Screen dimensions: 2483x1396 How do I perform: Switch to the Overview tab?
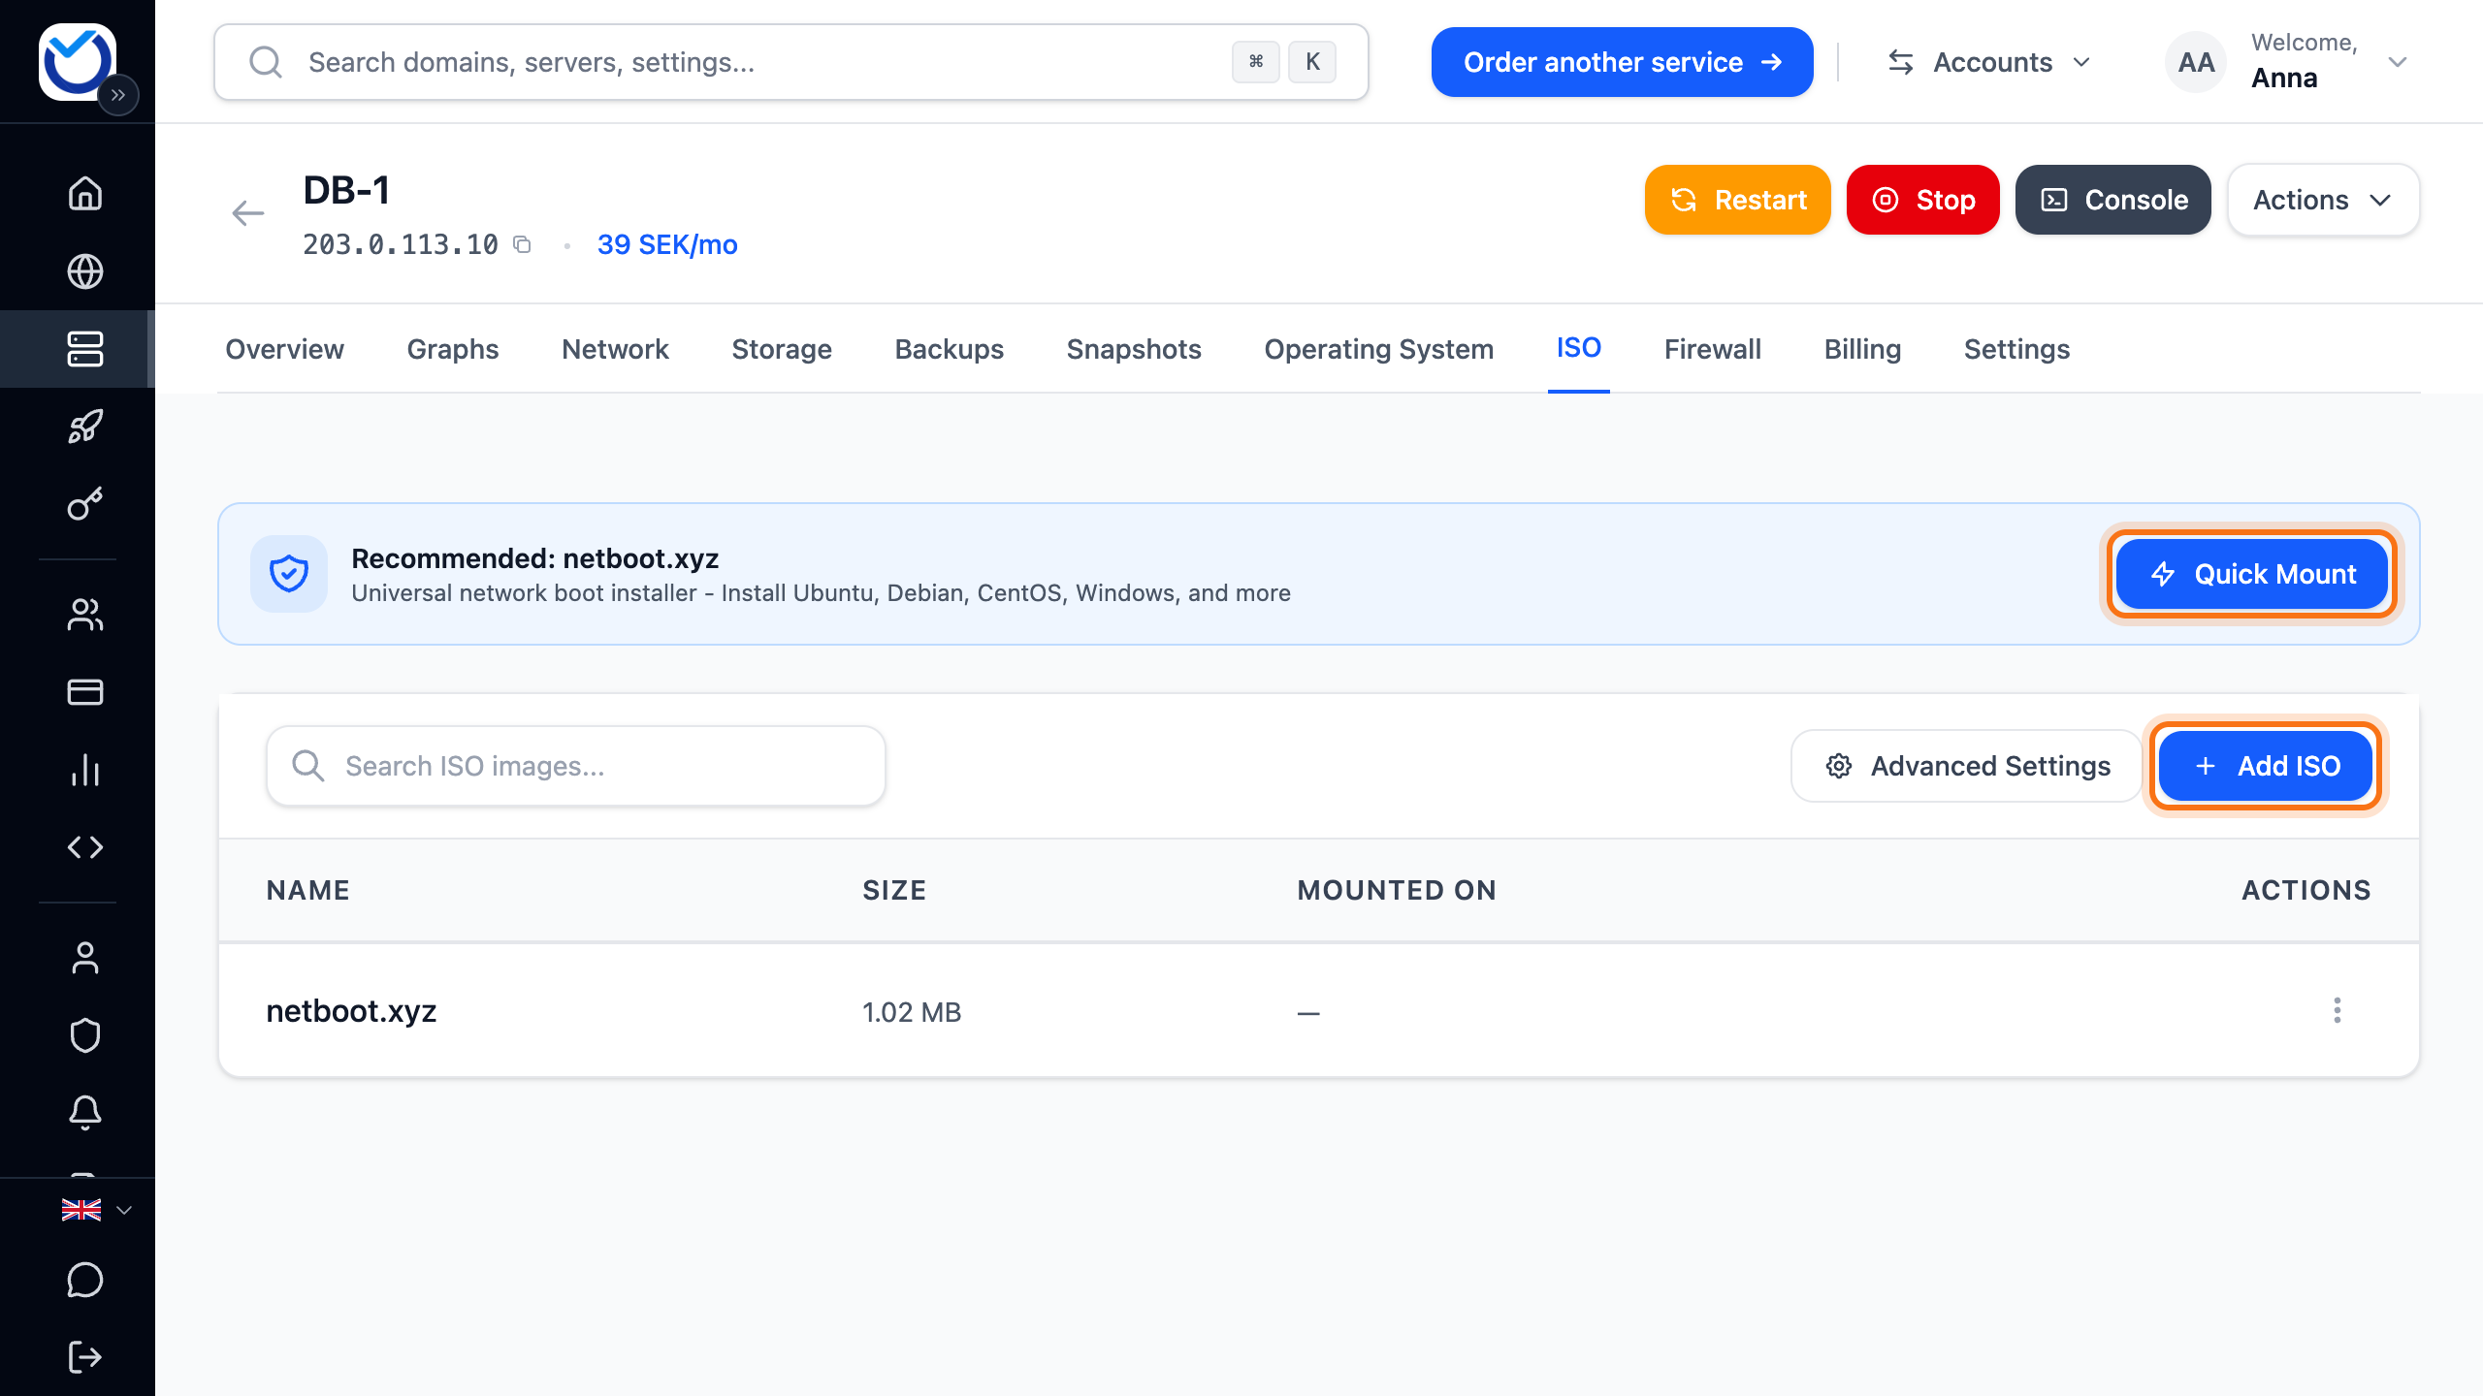(284, 349)
